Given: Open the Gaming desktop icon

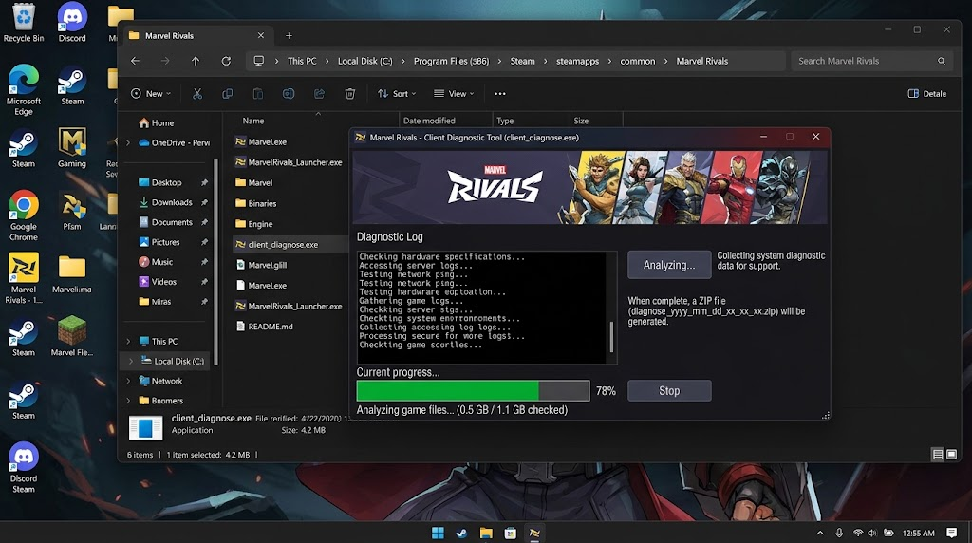Looking at the screenshot, I should tap(72, 148).
